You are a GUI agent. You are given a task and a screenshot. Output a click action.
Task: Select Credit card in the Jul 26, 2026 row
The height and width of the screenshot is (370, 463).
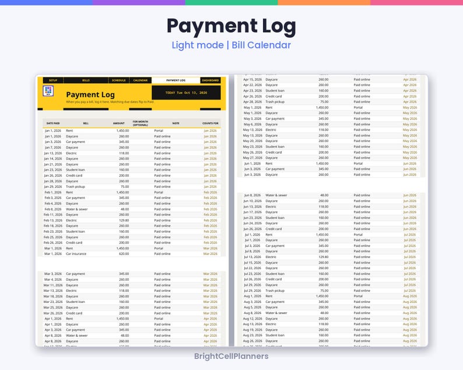(x=273, y=280)
